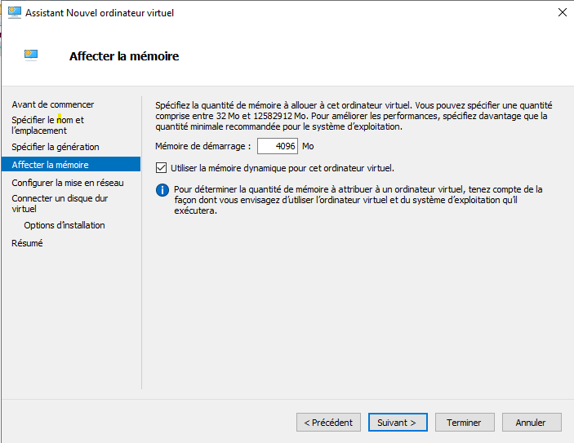Jump to 'Configurer la mise en réseau'
Image resolution: width=574 pixels, height=443 pixels.
[x=68, y=183]
